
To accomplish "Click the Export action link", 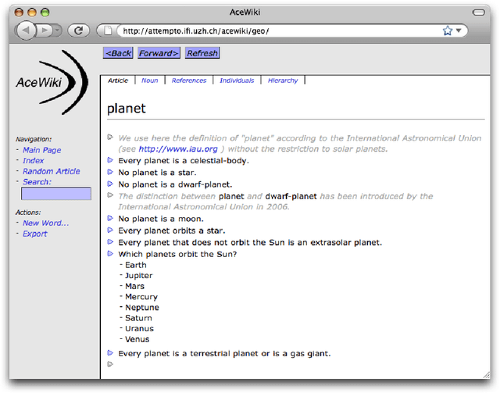I will [34, 234].
